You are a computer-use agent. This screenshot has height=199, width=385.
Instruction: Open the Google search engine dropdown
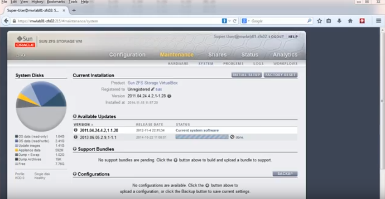point(245,21)
